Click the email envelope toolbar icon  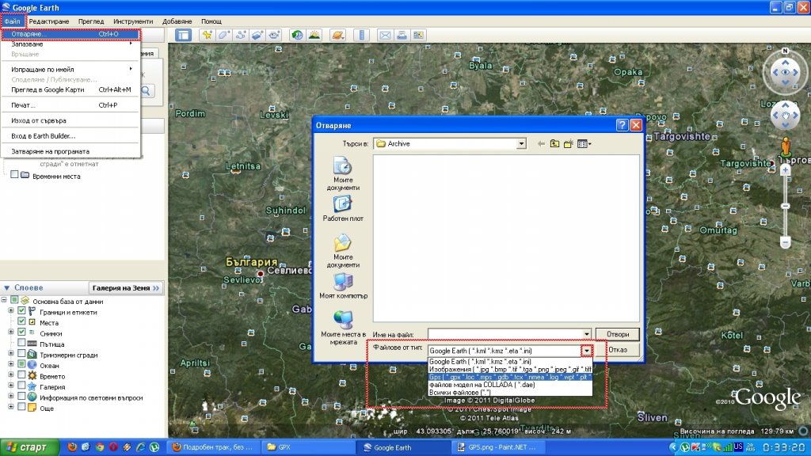click(x=385, y=35)
